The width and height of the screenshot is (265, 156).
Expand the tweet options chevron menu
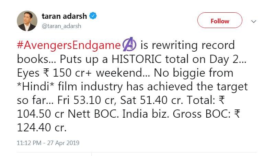point(254,21)
